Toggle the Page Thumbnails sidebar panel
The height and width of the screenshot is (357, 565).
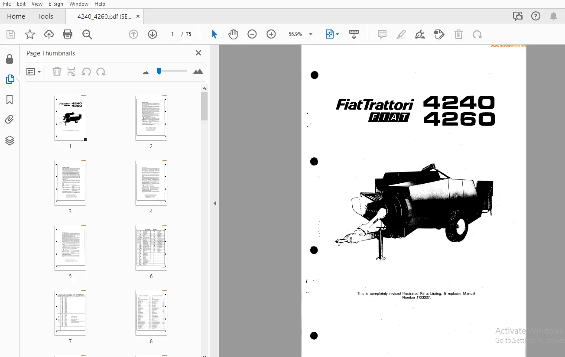(10, 79)
